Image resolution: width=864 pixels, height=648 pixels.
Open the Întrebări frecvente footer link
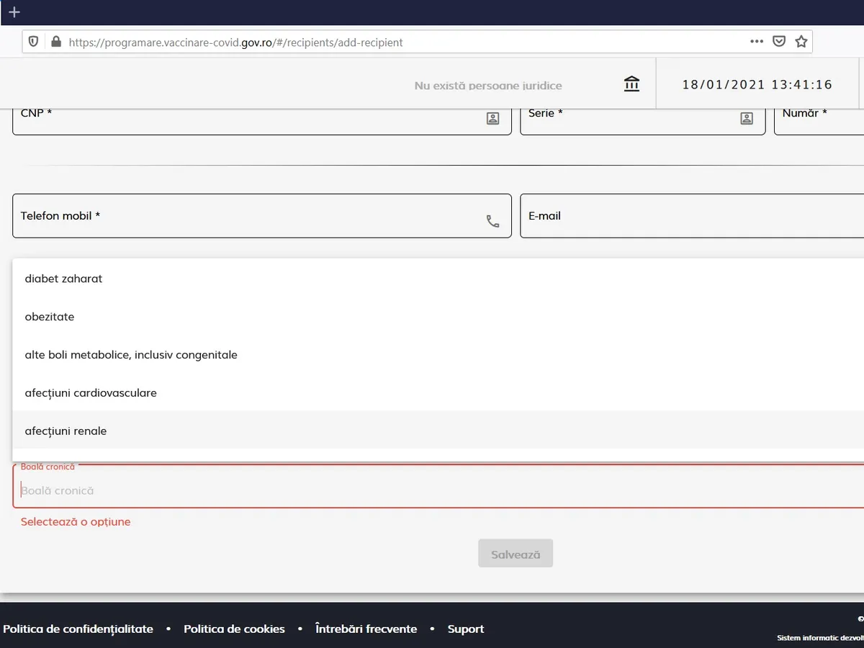point(366,629)
